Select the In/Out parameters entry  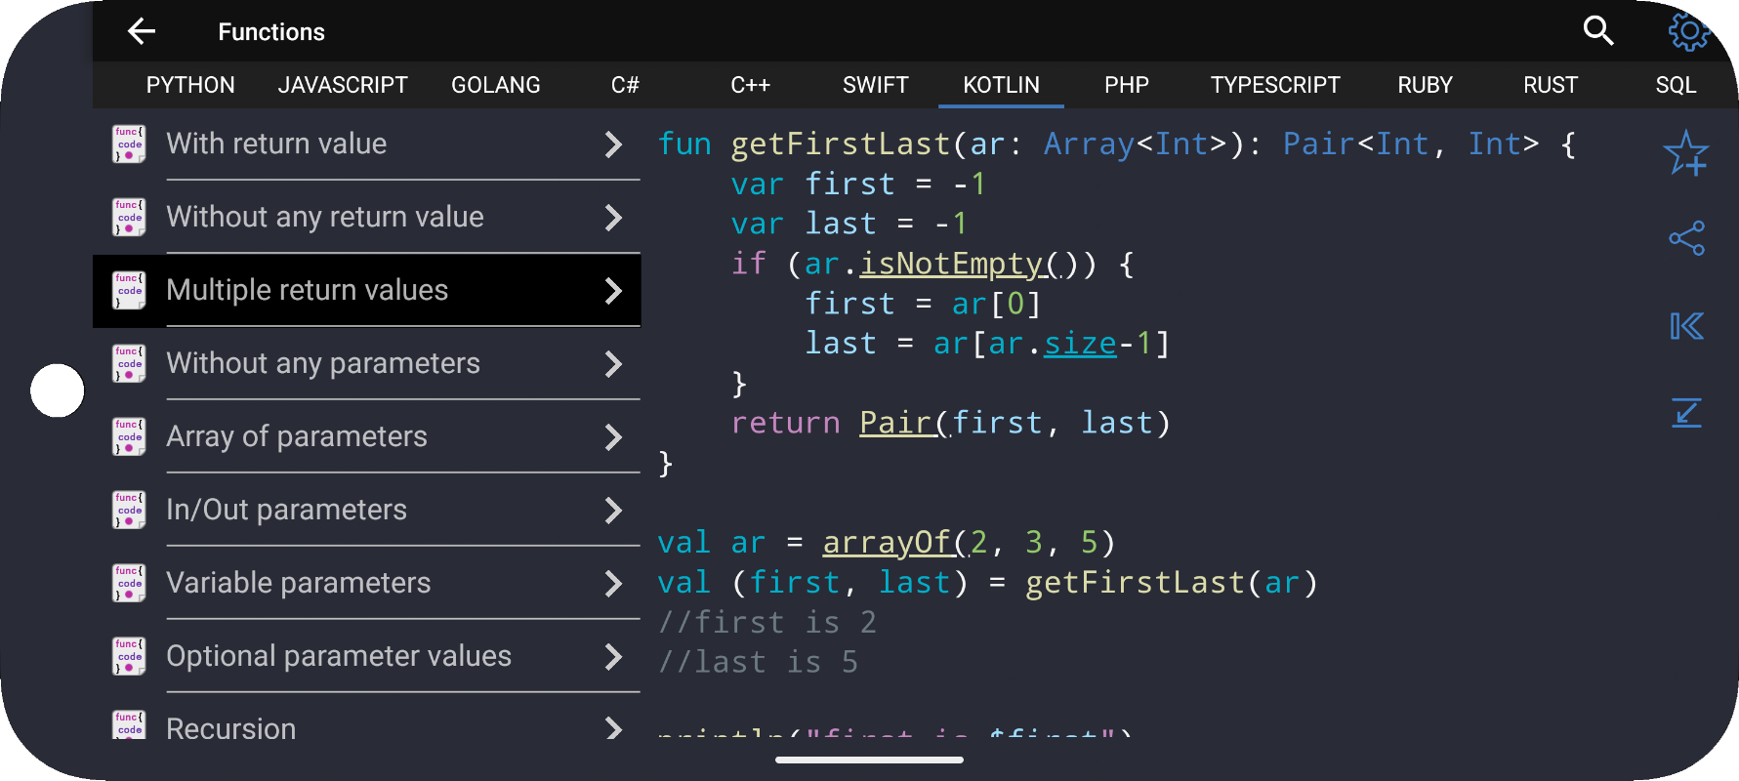tap(367, 510)
